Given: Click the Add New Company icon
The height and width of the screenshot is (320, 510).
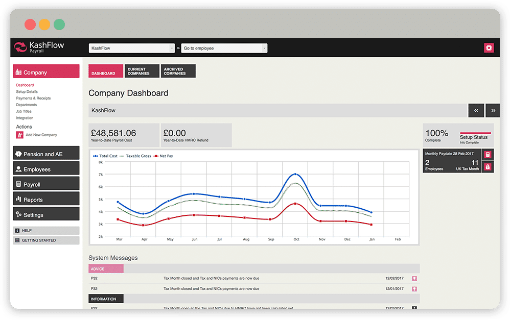Looking at the screenshot, I should [19, 135].
